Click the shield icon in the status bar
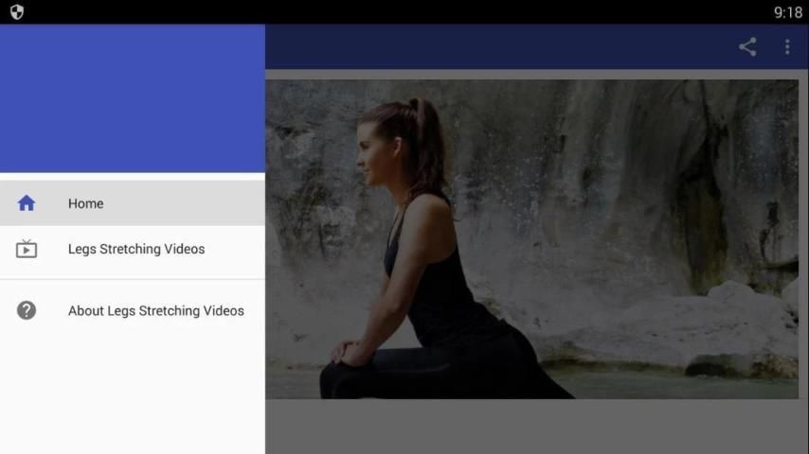Image resolution: width=809 pixels, height=454 pixels. [16, 12]
